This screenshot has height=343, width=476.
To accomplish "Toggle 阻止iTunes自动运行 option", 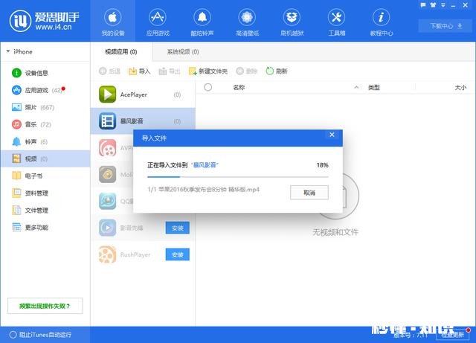I will (40, 335).
